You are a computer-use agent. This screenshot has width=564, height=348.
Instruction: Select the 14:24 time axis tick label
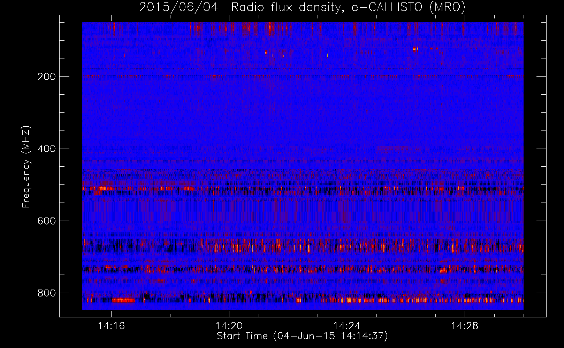347,326
